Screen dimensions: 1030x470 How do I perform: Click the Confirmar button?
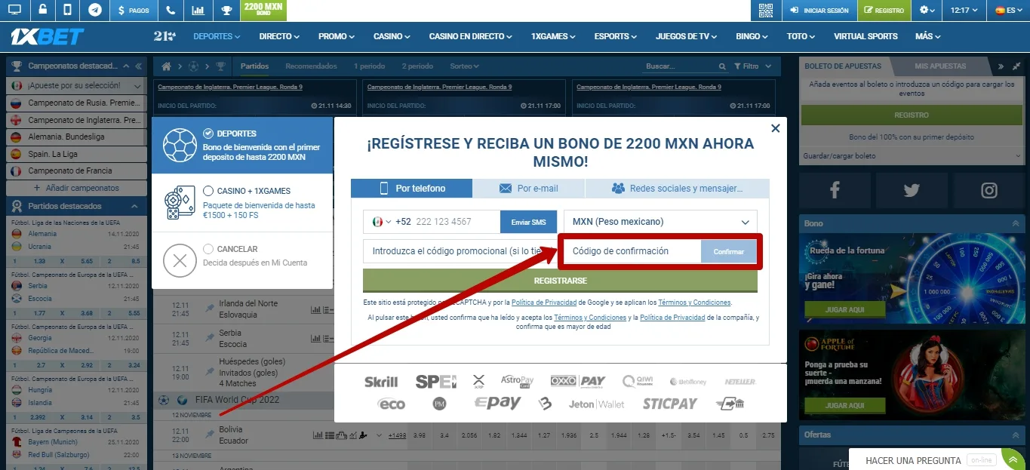point(729,251)
